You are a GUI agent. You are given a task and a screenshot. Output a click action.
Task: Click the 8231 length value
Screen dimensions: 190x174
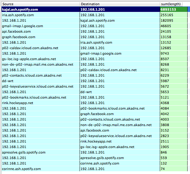(x=165, y=70)
